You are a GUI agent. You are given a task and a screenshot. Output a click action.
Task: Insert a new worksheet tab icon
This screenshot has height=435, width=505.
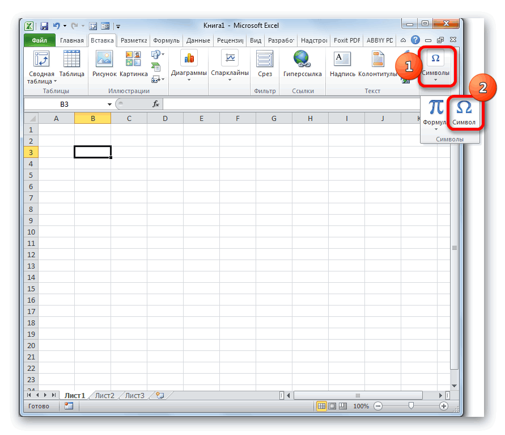click(x=160, y=395)
